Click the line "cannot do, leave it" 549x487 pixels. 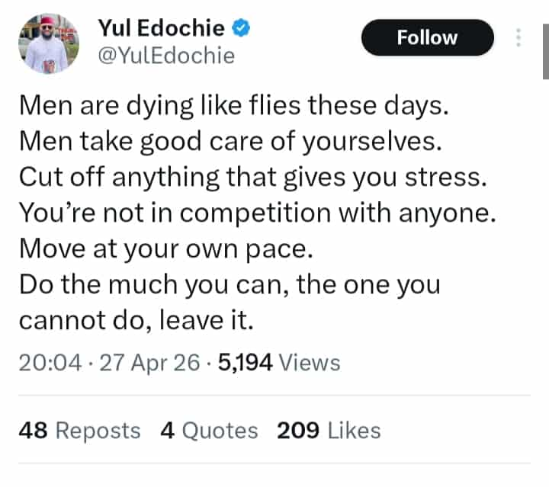point(134,321)
